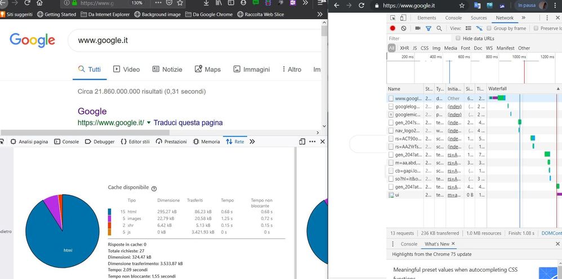
Task: Filter network requests by XHR
Action: click(404, 48)
